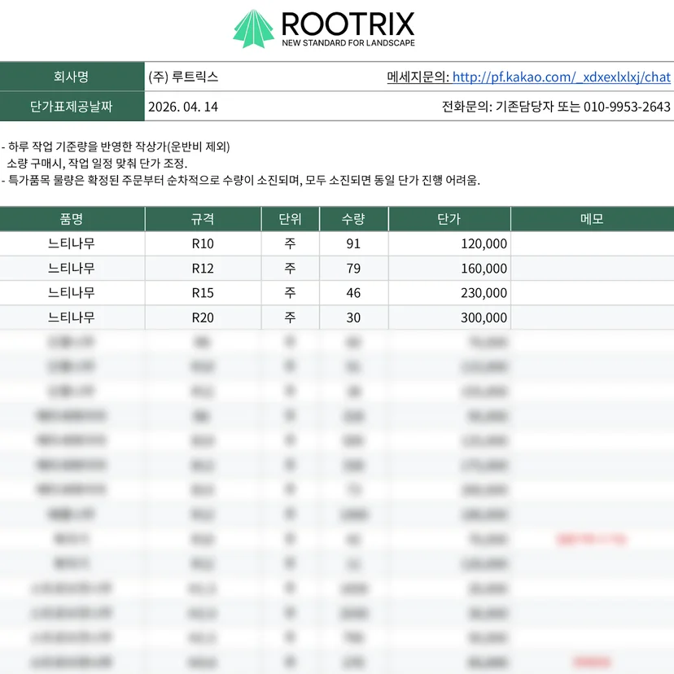Select the 회사명 header cell
674x674 pixels.
tap(72, 77)
